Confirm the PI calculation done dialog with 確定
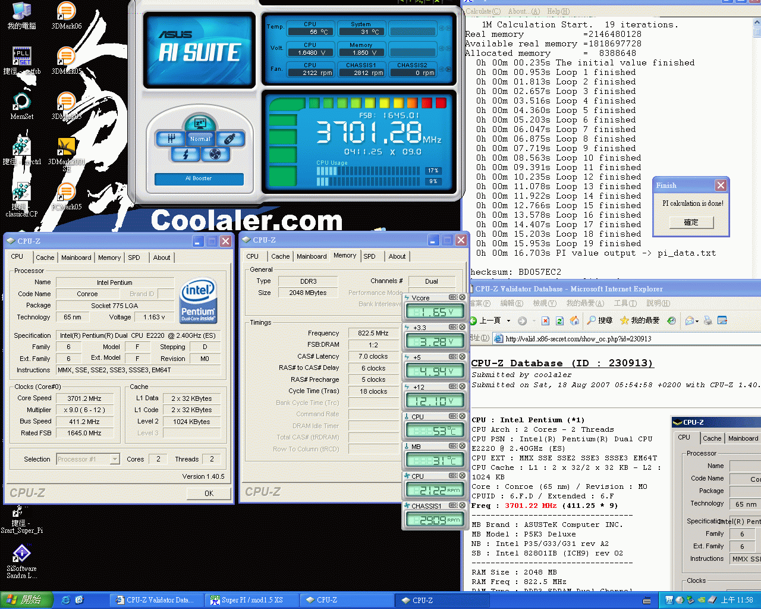761x609 pixels. click(x=691, y=222)
